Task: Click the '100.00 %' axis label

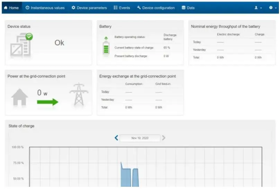Action: [17, 147]
